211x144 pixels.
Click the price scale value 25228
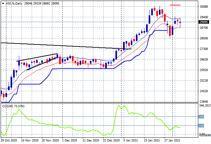[204, 81]
